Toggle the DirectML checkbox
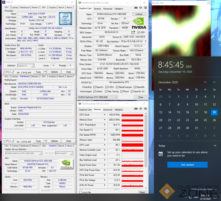This screenshot has height=201, width=221. [x=135, y=87]
